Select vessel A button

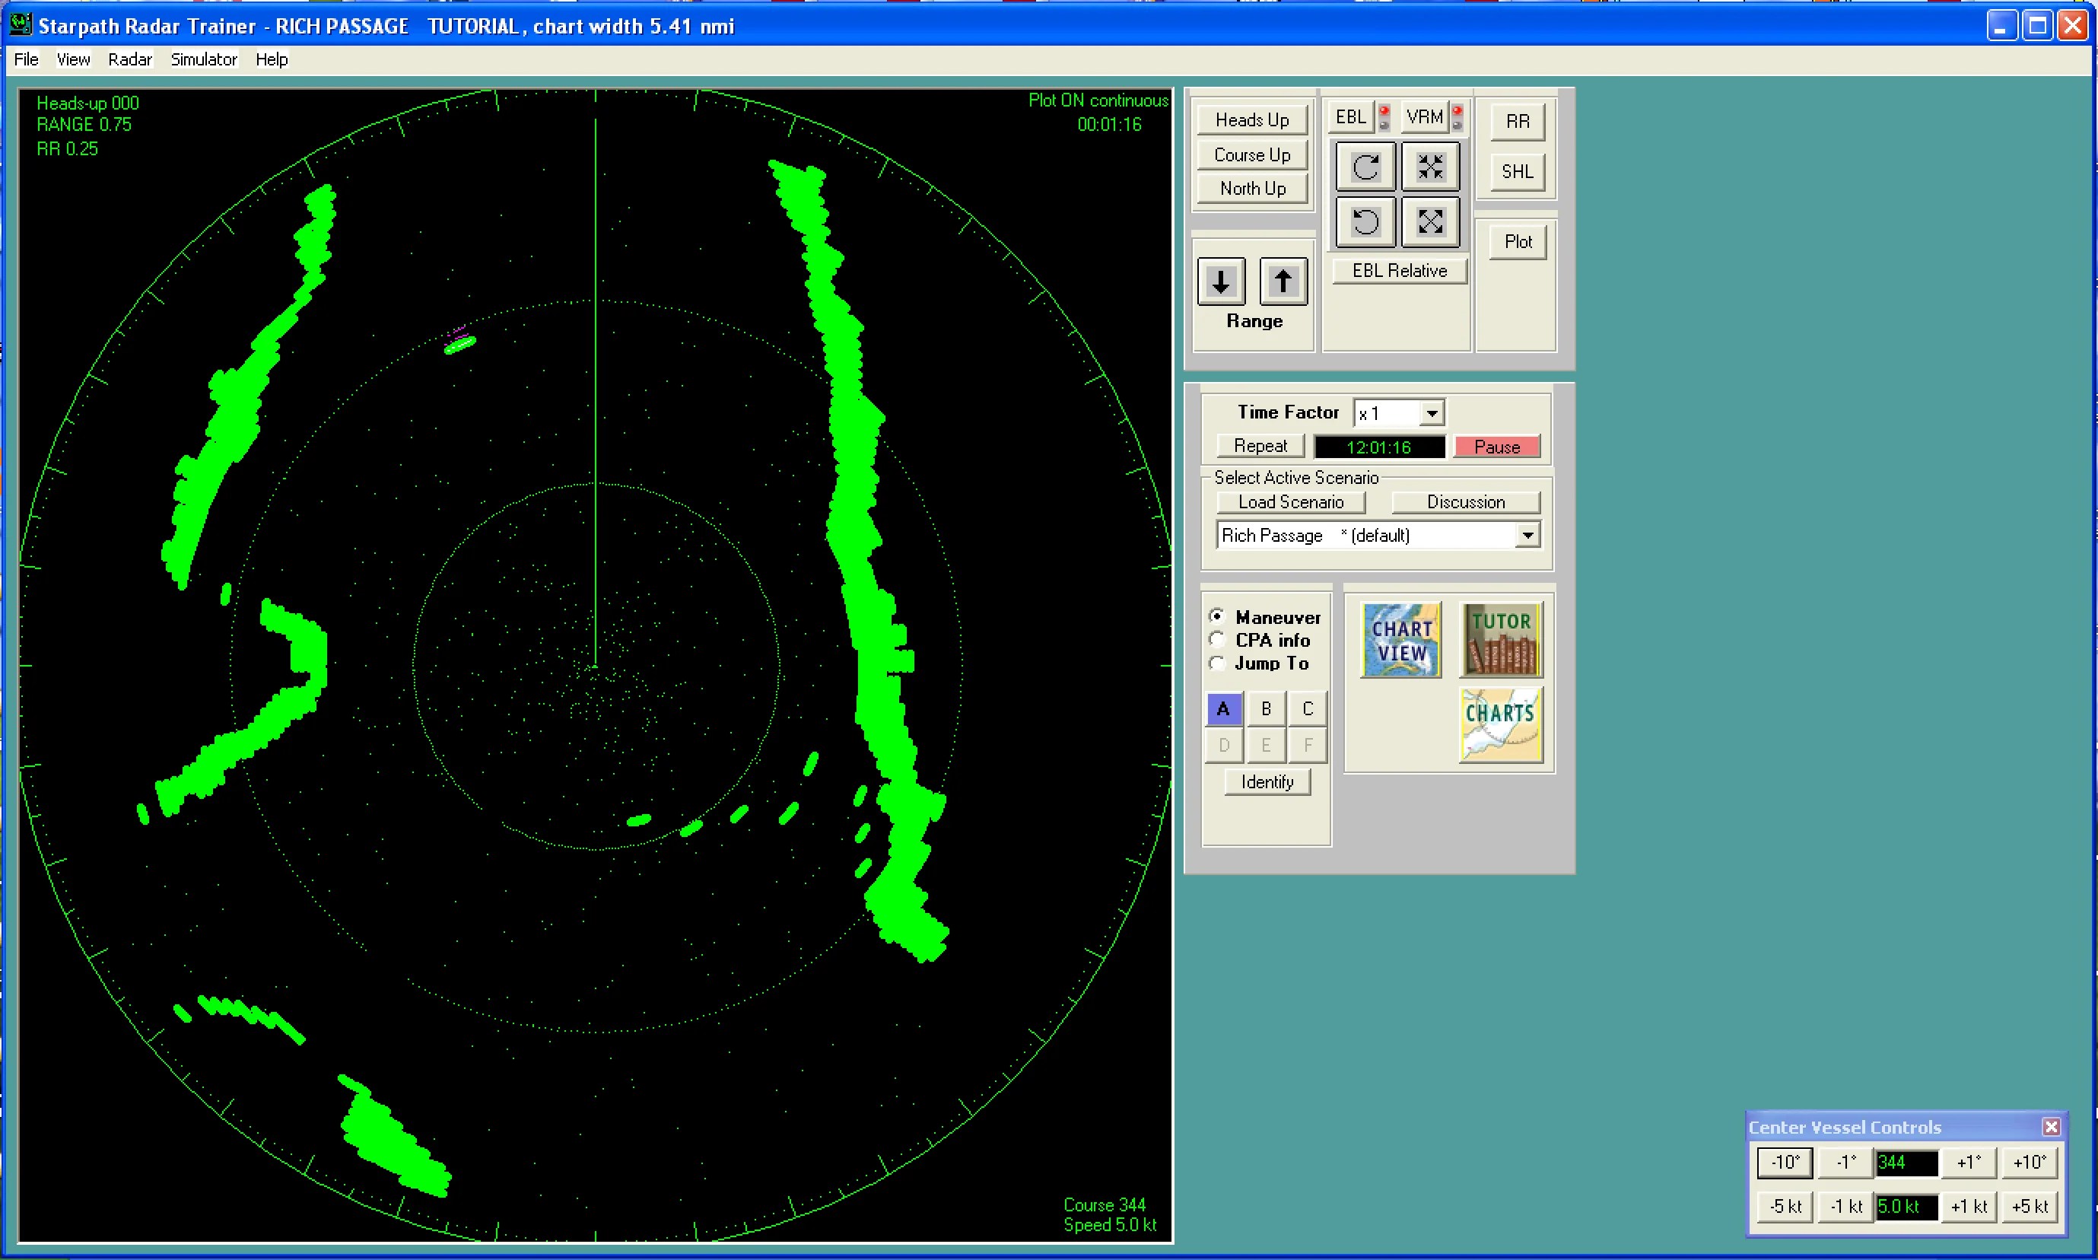[1223, 709]
